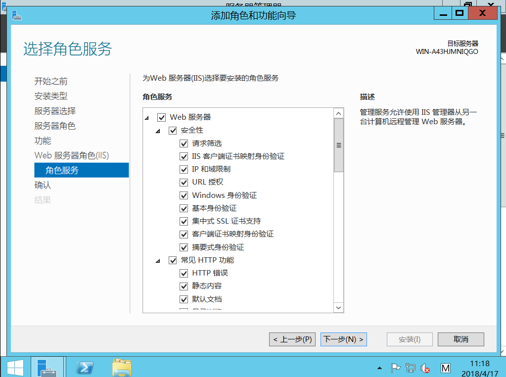
Task: Go to 确认 wizard step
Action: [43, 185]
